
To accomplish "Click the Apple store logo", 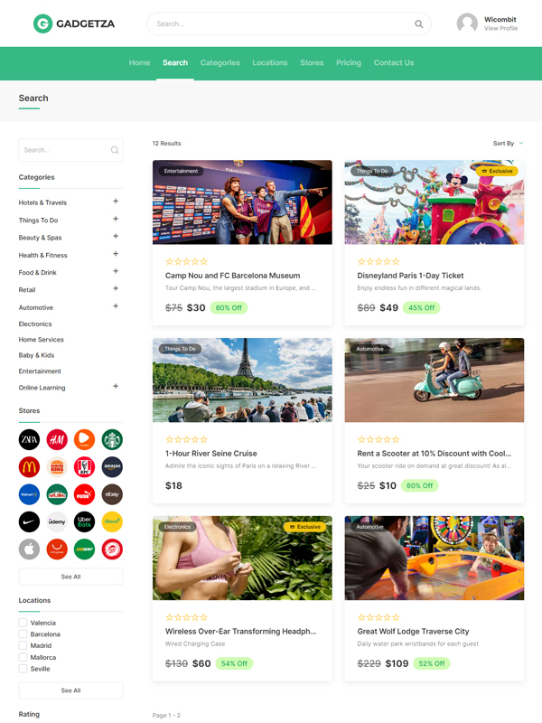I will click(29, 549).
